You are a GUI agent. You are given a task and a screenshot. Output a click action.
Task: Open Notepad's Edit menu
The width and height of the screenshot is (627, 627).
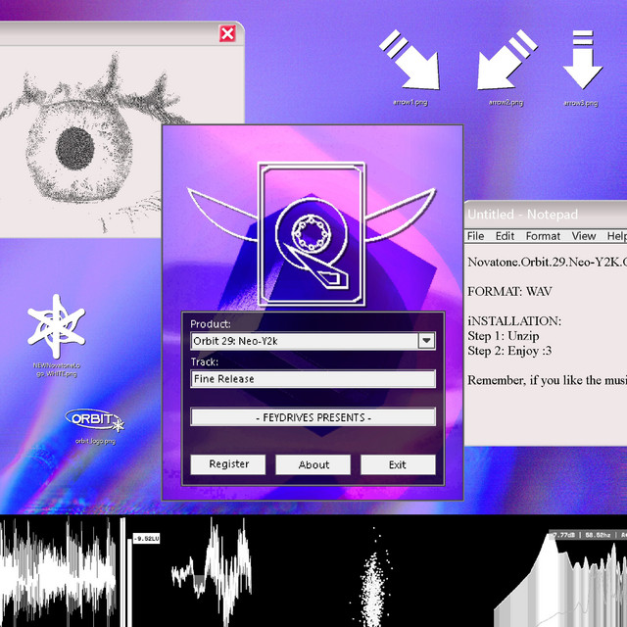click(505, 236)
